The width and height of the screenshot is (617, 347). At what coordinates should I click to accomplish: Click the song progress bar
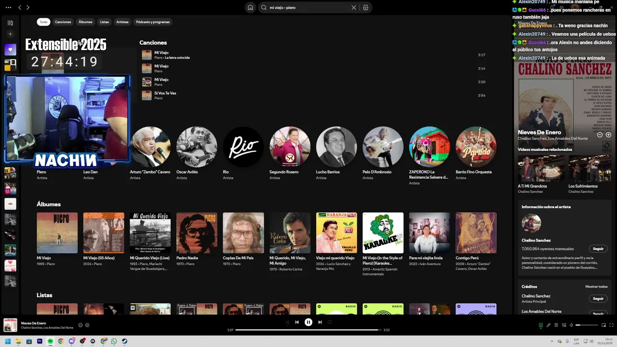click(308, 330)
